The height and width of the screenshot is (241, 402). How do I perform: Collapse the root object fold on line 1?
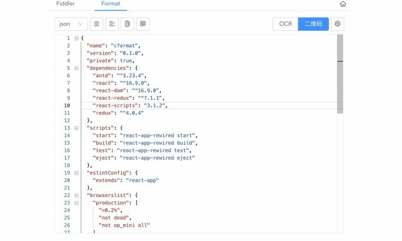click(x=77, y=38)
